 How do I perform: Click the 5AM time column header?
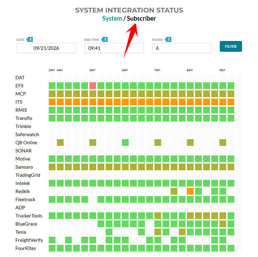coord(92,70)
